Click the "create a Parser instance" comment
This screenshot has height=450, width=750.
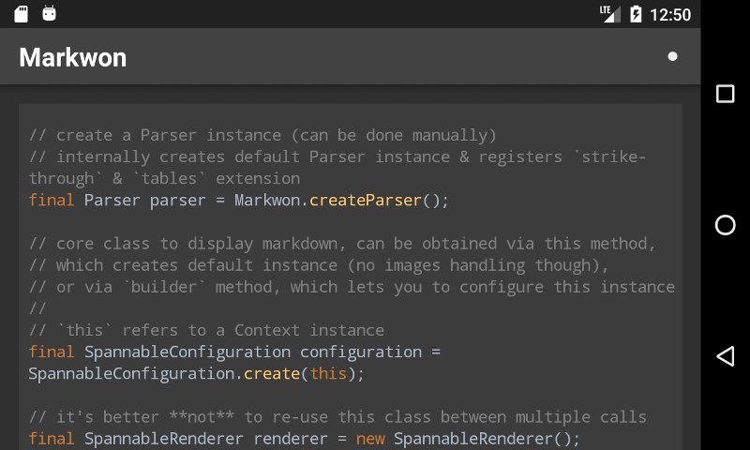(x=262, y=135)
